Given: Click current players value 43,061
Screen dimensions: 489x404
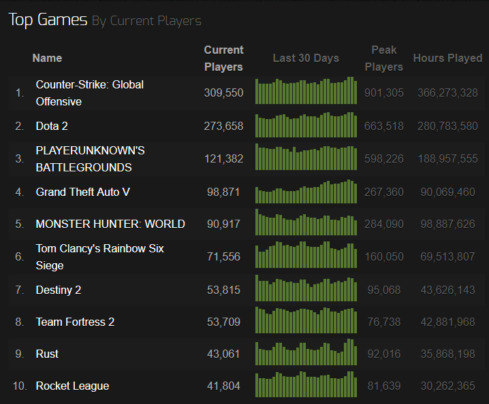Looking at the screenshot, I should [x=223, y=354].
